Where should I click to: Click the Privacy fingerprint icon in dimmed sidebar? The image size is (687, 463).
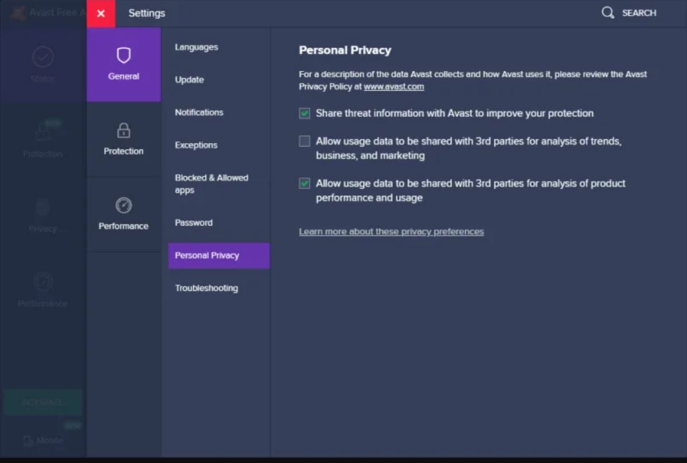click(x=43, y=207)
